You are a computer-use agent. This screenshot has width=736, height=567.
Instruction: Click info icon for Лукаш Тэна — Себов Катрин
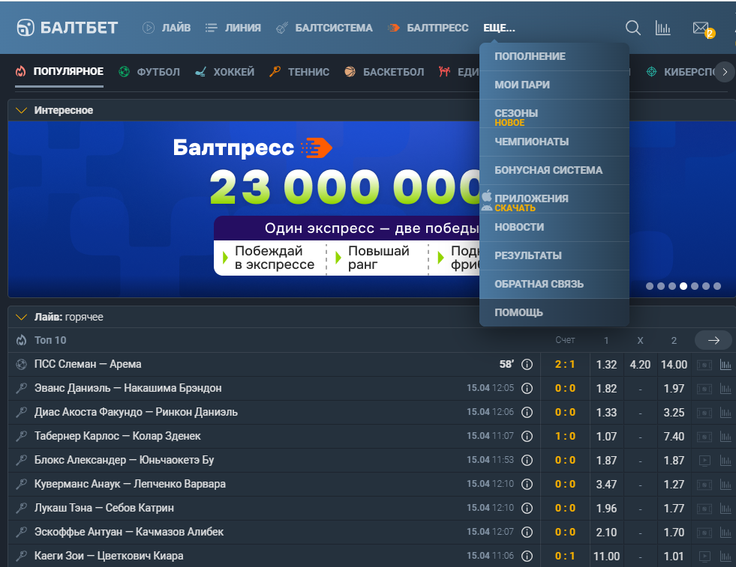[x=527, y=508]
